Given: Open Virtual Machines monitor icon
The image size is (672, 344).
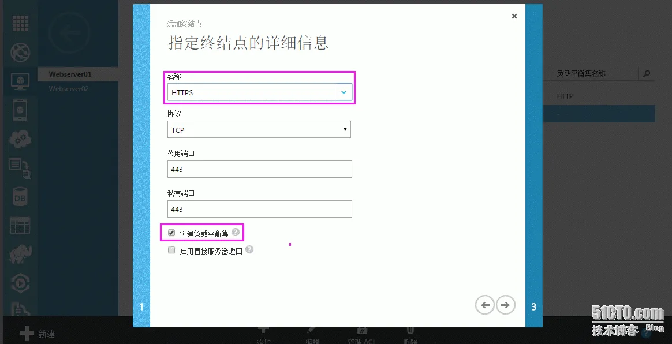Looking at the screenshot, I should pyautogui.click(x=20, y=81).
